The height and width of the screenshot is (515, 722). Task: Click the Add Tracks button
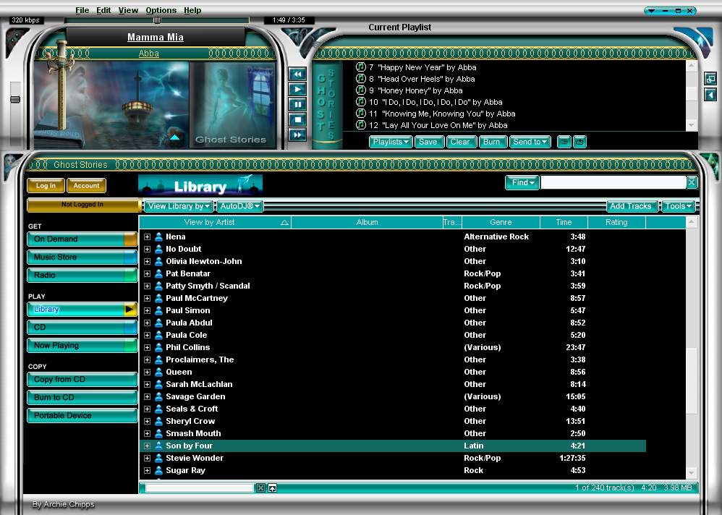click(x=632, y=206)
